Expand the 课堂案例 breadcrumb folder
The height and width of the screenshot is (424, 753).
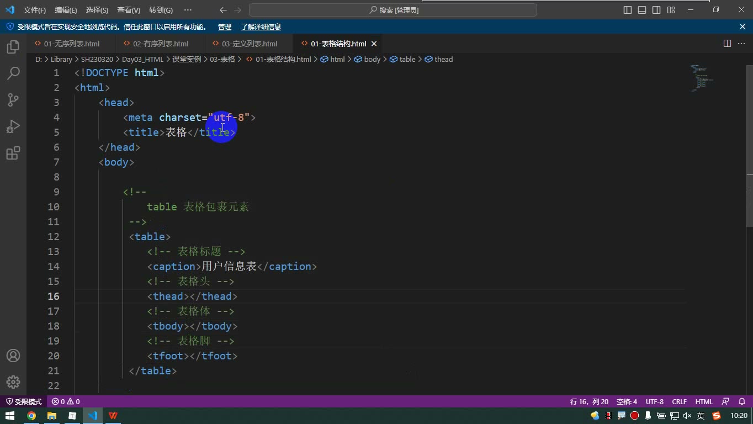[x=187, y=59]
